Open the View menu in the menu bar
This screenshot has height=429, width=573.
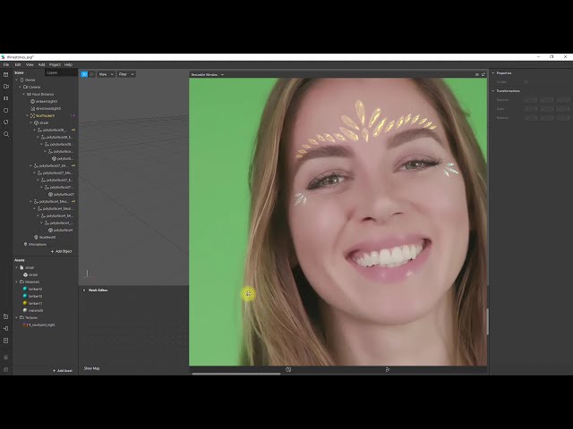tap(30, 64)
